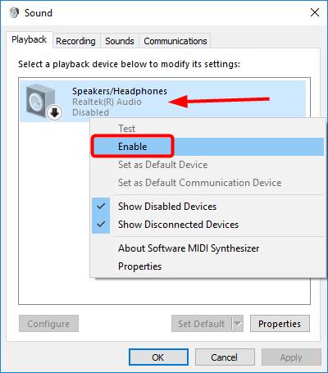Select the Playback tab
This screenshot has width=328, height=373.
click(x=29, y=39)
